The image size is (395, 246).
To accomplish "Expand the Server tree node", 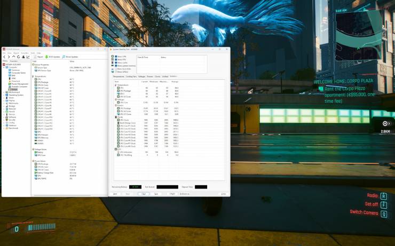I will [x=4, y=98].
